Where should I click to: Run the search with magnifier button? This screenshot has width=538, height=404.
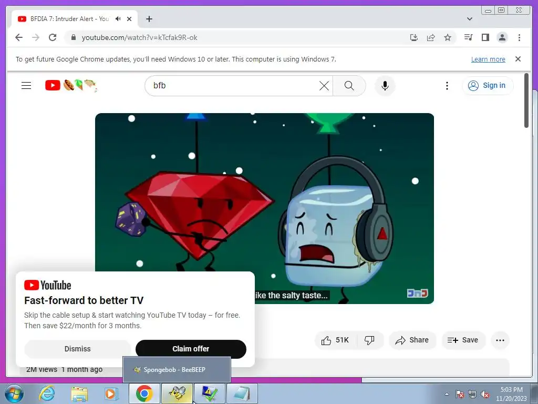coord(349,86)
